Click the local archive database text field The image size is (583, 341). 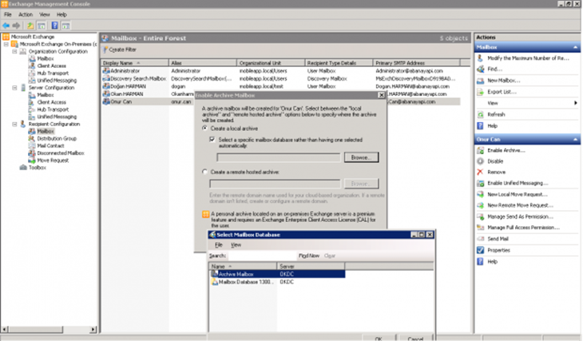pyautogui.click(x=279, y=157)
